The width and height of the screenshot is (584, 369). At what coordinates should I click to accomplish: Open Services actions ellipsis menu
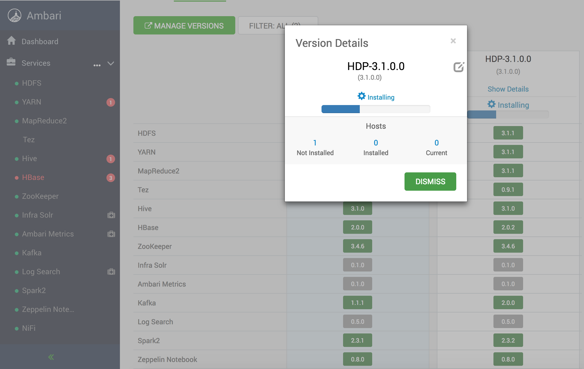97,65
